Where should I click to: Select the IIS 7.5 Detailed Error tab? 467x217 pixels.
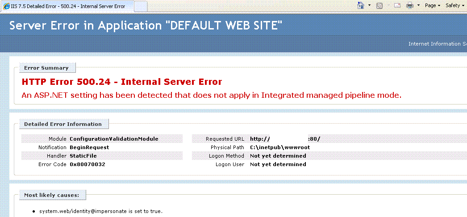click(68, 6)
